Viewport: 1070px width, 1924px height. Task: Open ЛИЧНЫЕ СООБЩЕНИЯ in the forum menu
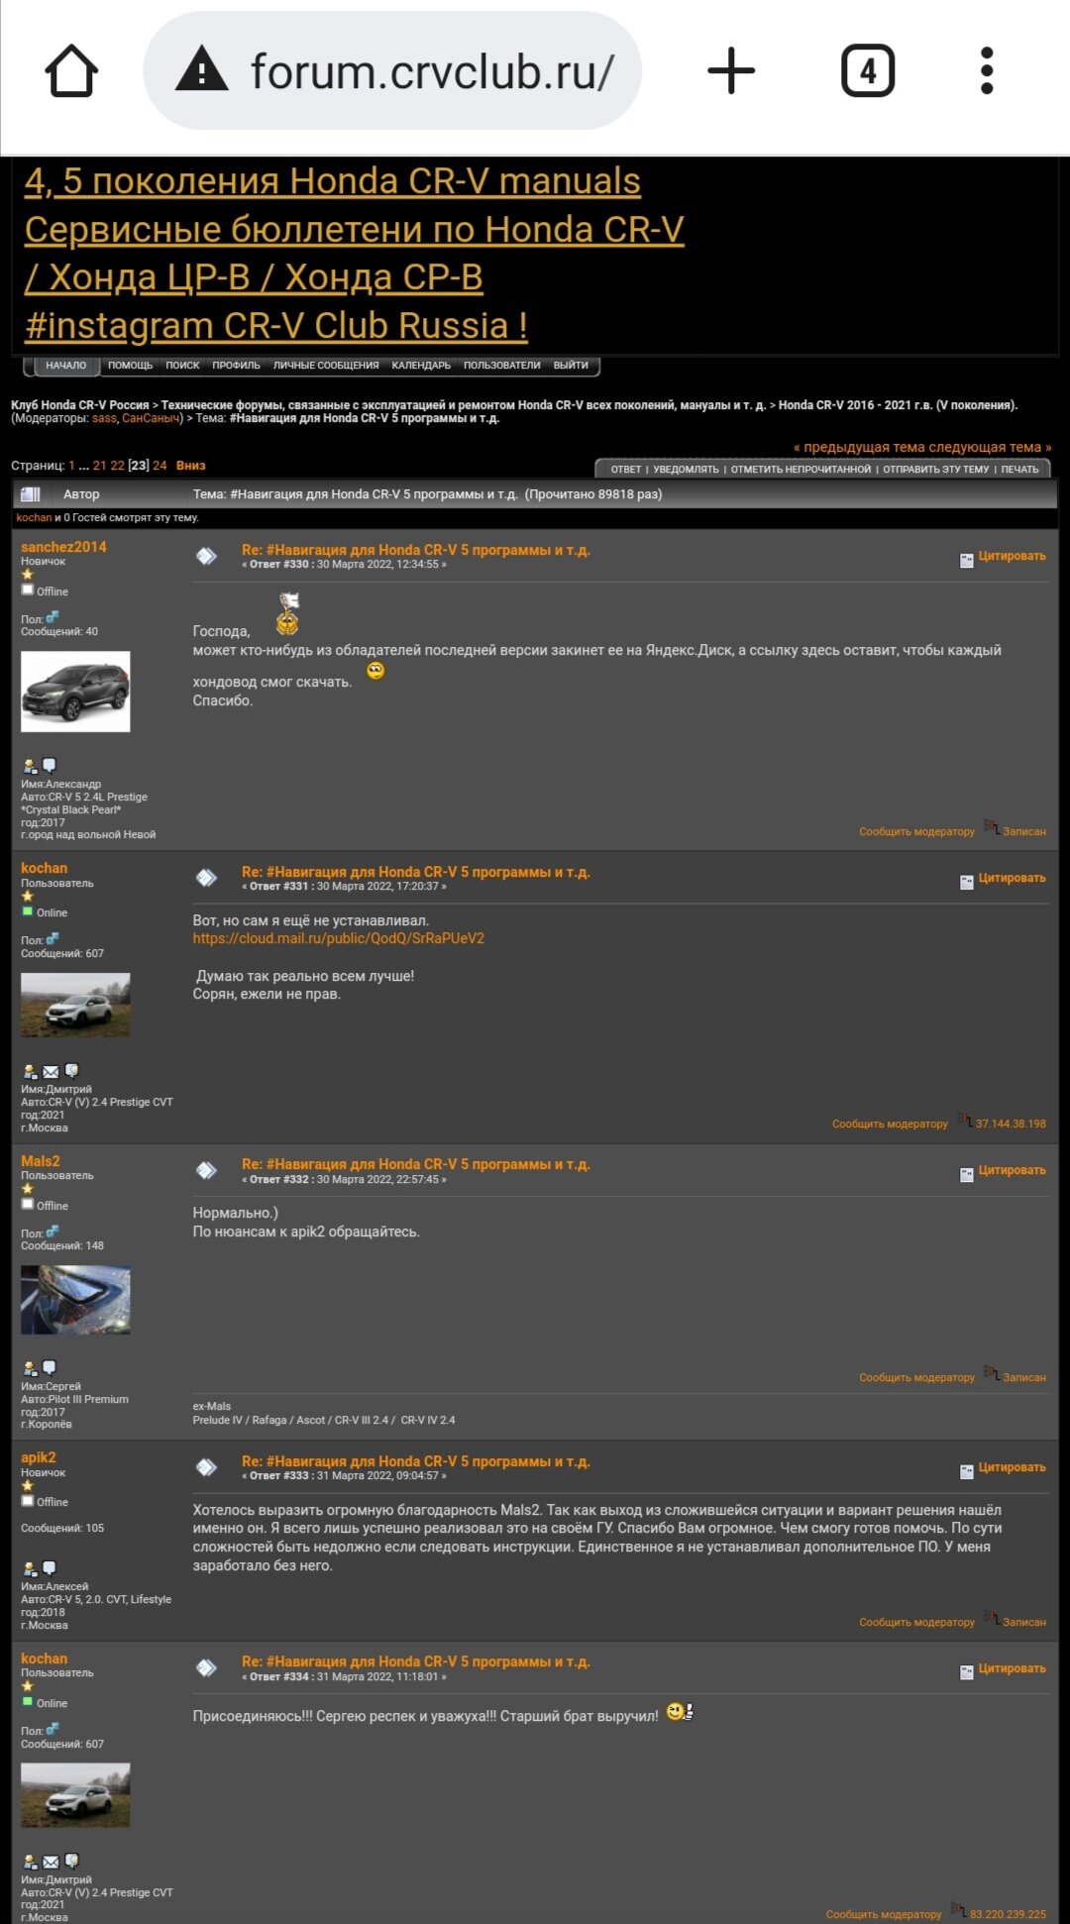[326, 366]
